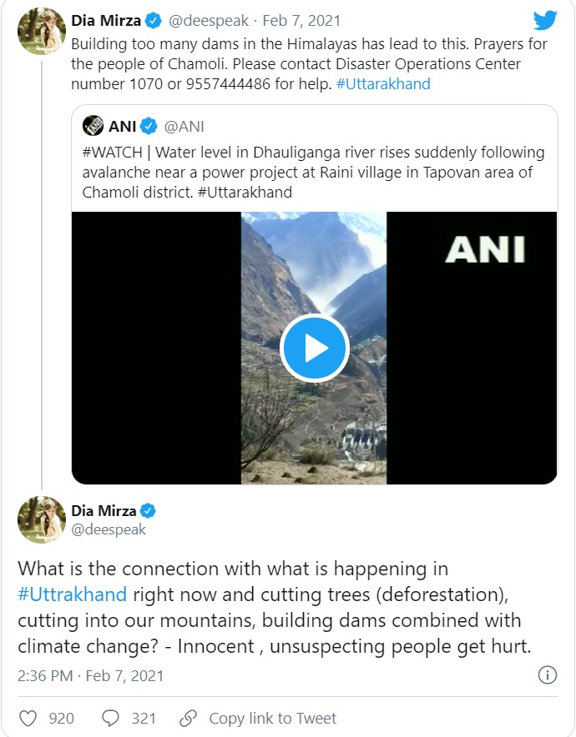
Task: Click the ANI watermark in video
Action: (x=484, y=248)
